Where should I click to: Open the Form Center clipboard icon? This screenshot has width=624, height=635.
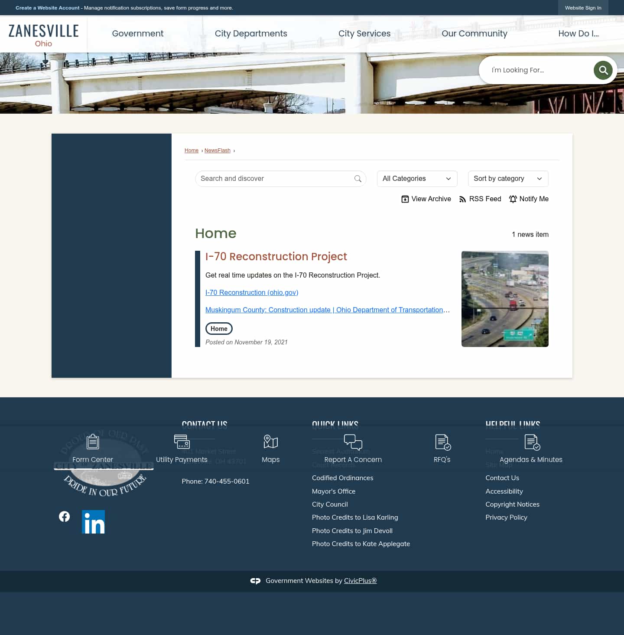pyautogui.click(x=92, y=442)
